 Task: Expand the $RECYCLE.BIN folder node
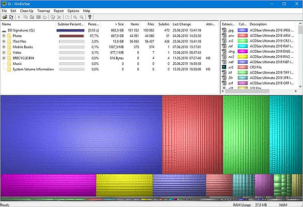click(x=4, y=58)
